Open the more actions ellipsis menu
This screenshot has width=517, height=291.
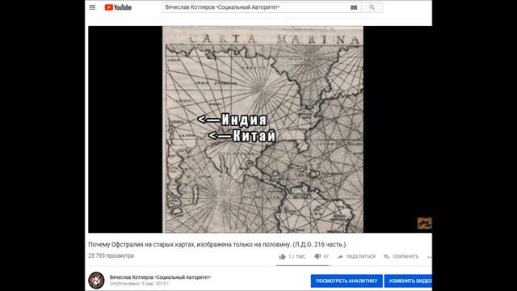(429, 257)
